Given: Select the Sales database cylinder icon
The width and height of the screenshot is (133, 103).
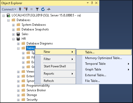Looking at the screenshot, I should pos(18,34).
